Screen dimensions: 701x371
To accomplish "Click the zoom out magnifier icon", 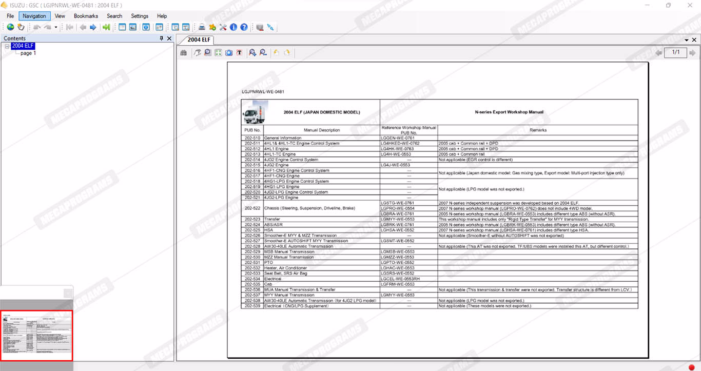I will tap(263, 53).
